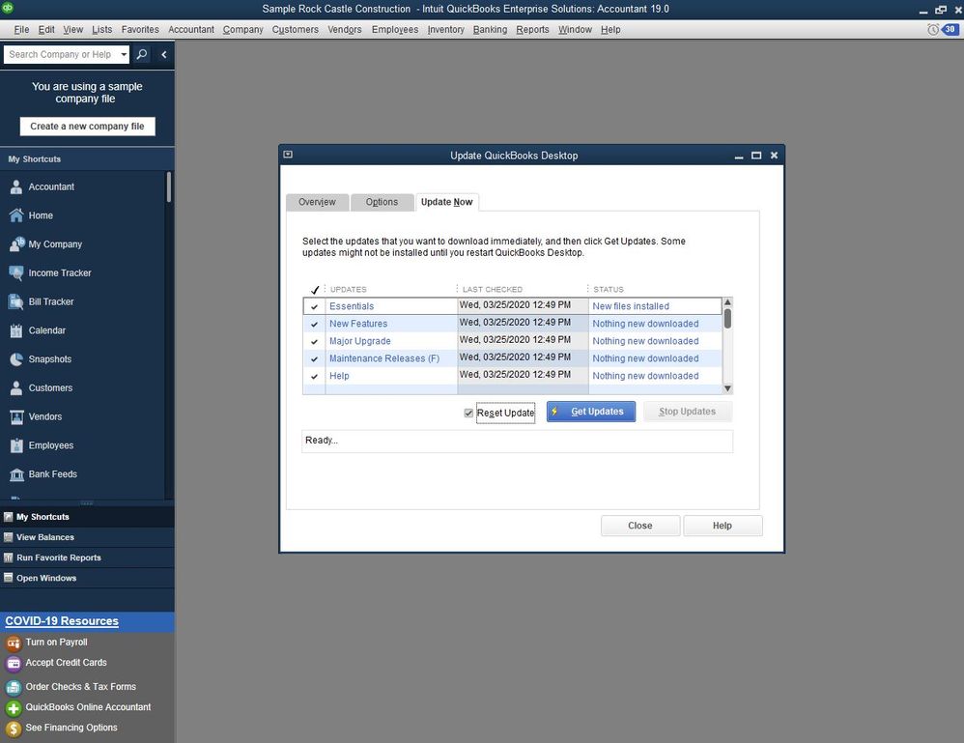The height and width of the screenshot is (743, 964).
Task: Switch to the Options tab
Action: point(382,202)
